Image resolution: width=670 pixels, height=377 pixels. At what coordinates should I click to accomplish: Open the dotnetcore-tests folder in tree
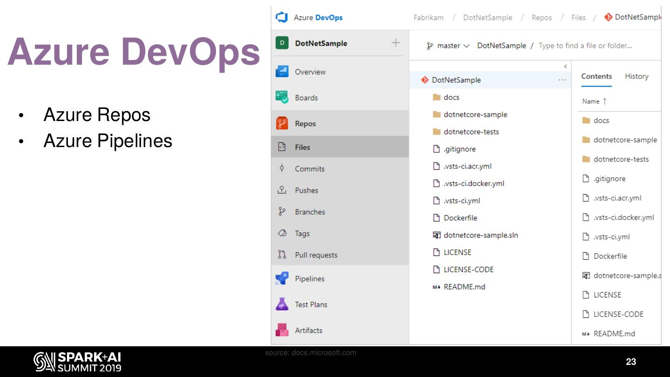coord(471,132)
